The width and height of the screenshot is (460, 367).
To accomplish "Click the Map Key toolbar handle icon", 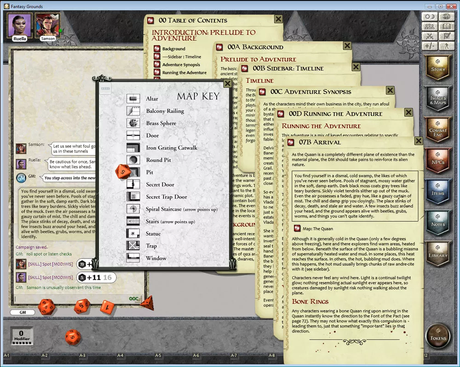I will 105,88.
